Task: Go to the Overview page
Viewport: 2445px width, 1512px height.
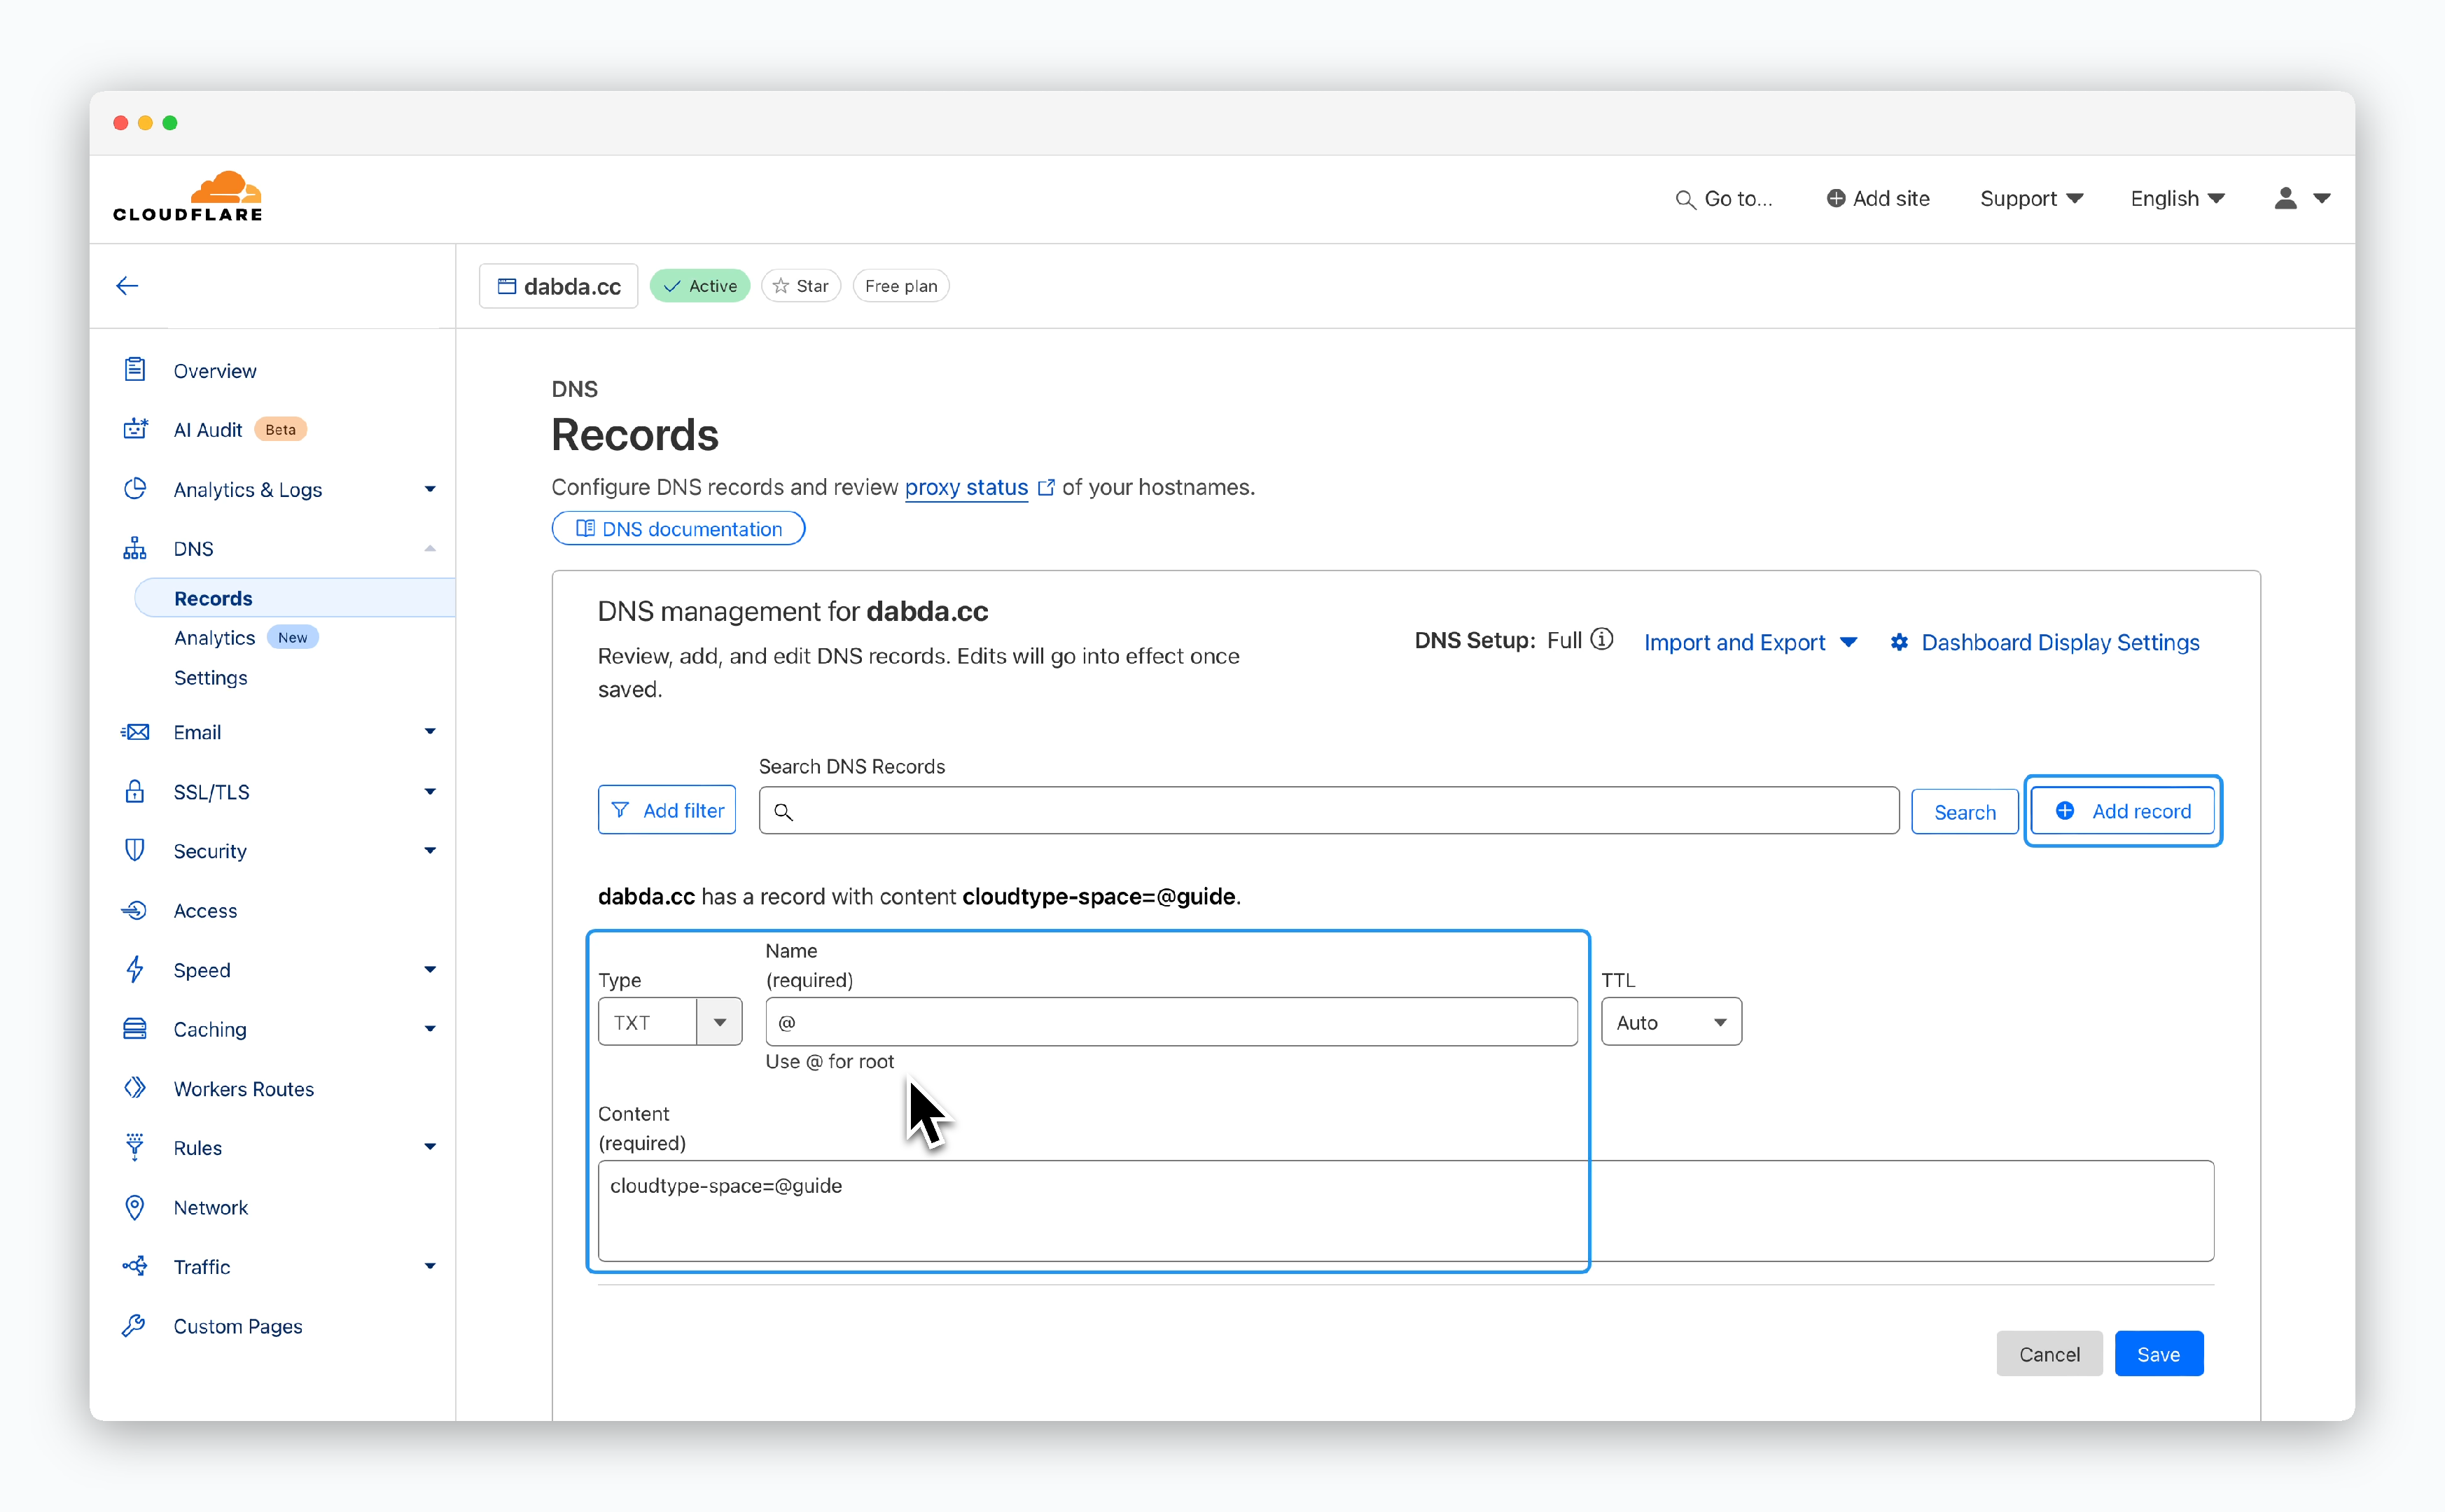Action: (x=215, y=370)
